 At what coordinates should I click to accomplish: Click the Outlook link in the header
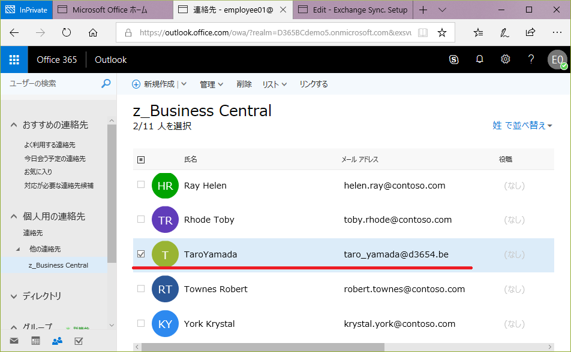coord(111,60)
